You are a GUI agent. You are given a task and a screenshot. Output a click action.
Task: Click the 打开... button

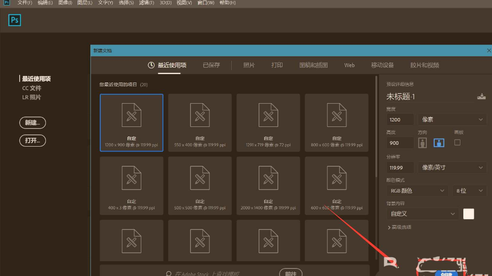point(32,140)
